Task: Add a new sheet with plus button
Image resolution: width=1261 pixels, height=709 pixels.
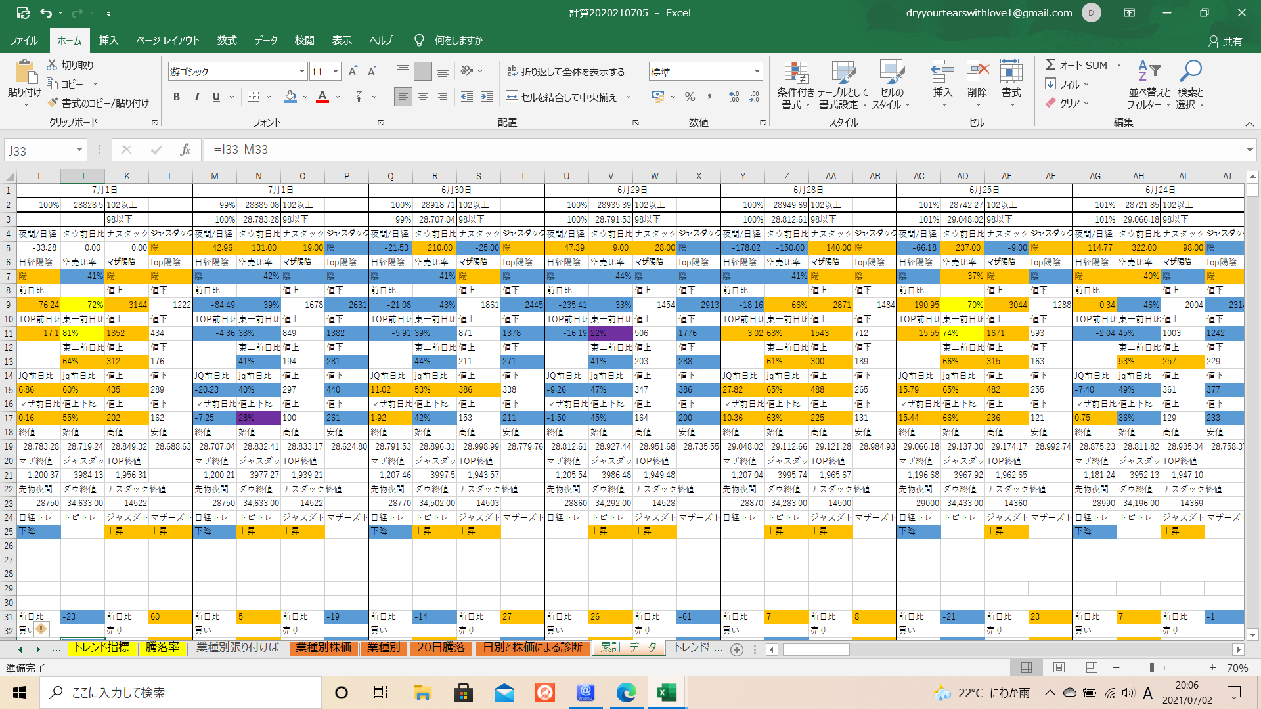Action: [737, 649]
